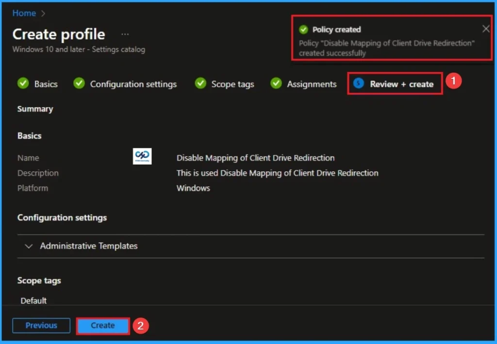Click the Create button
Image resolution: width=497 pixels, height=344 pixels.
(102, 326)
